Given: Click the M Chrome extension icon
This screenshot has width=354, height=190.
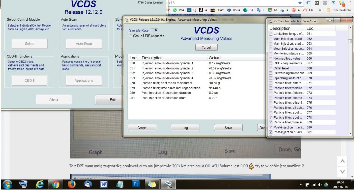Looking at the screenshot, I should point(317,3).
